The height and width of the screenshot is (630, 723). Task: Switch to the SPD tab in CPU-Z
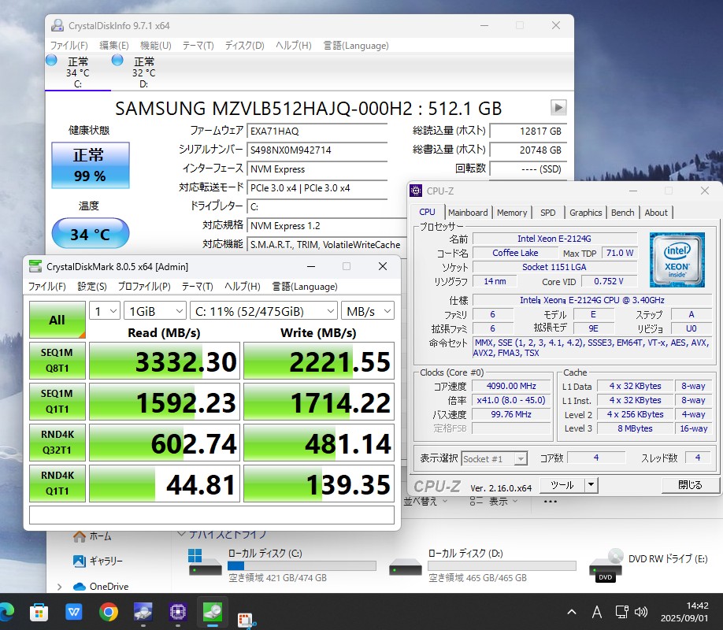pos(548,212)
